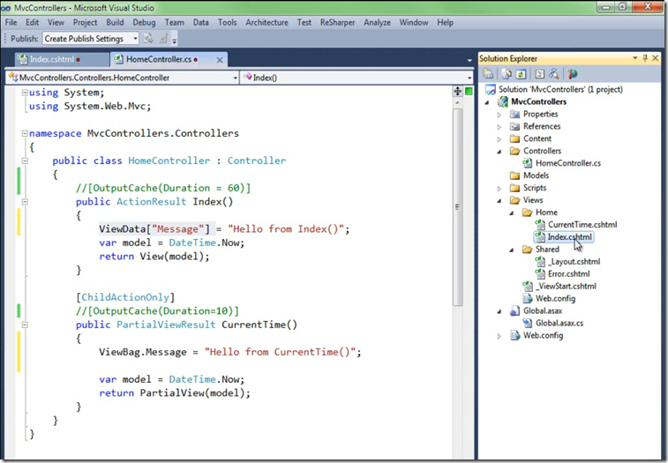Collapse the Controllers folder
The height and width of the screenshot is (463, 668).
pyautogui.click(x=499, y=152)
